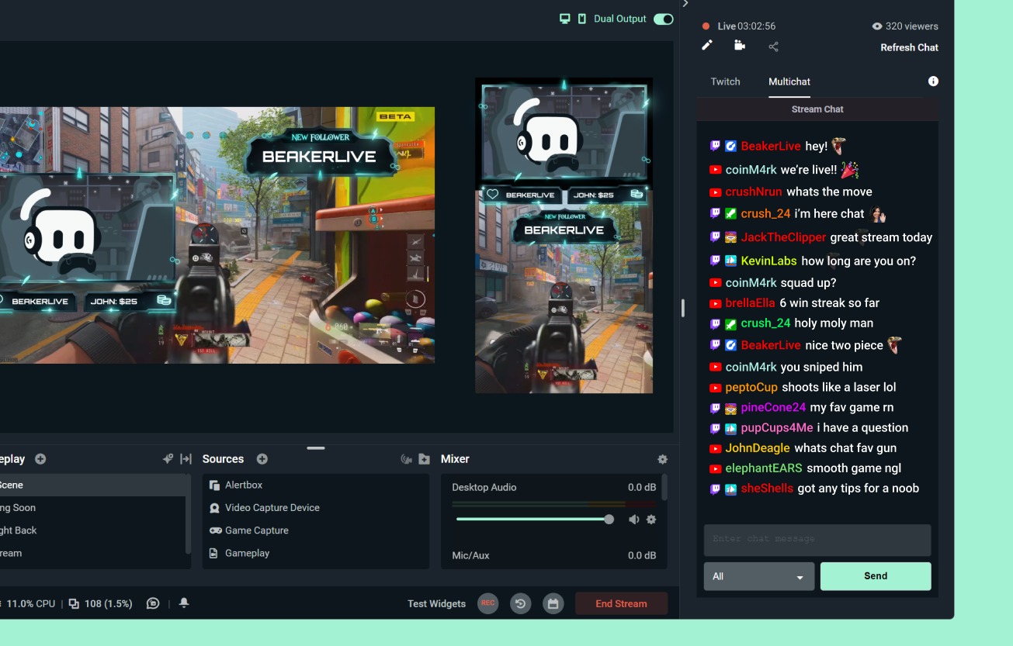The height and width of the screenshot is (646, 1013).
Task: Mute Desktop Audio with speaker icon
Action: [634, 520]
